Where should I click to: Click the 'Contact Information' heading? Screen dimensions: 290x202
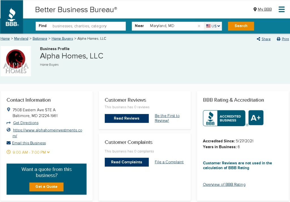pos(29,100)
